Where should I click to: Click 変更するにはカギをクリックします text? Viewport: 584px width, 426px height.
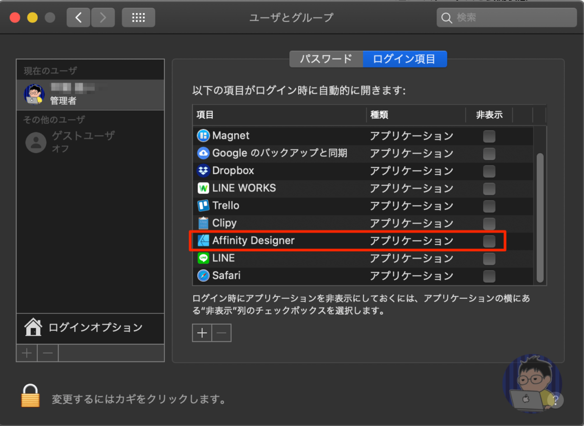(x=140, y=400)
